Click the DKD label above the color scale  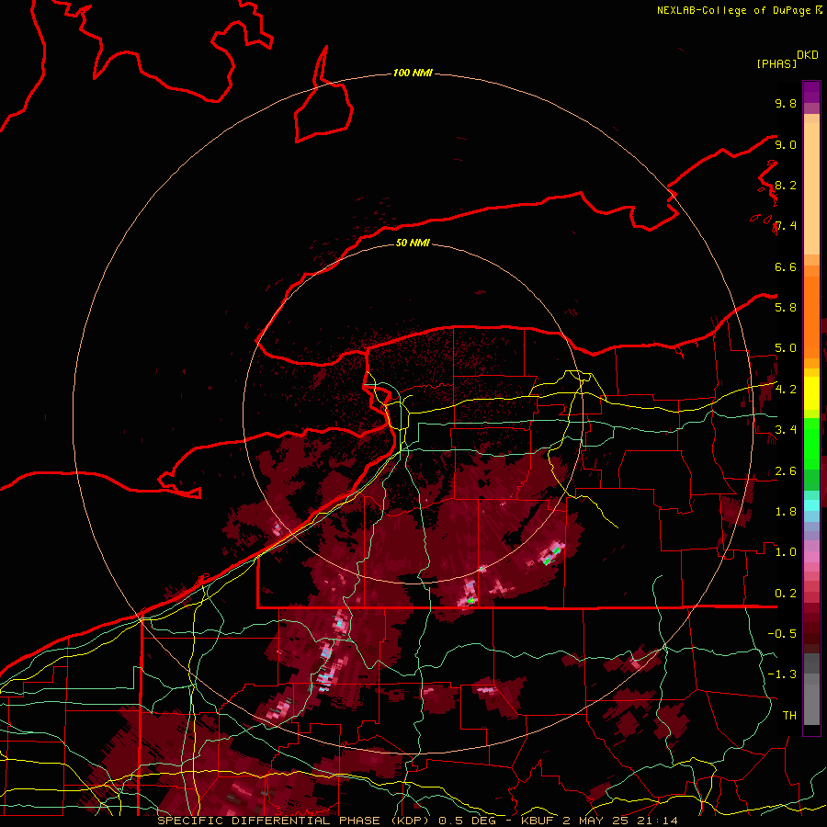tap(808, 55)
